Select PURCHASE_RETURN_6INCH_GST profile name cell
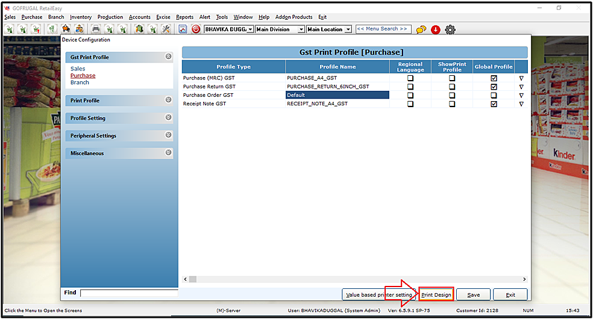The width and height of the screenshot is (593, 319). [x=337, y=87]
